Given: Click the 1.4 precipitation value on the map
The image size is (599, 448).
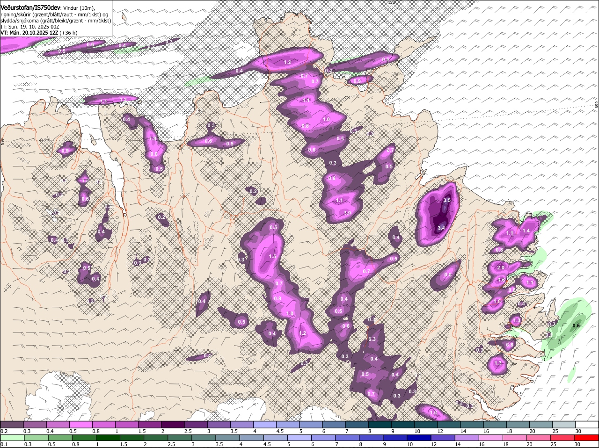Looking at the screenshot, I should pos(526,231).
